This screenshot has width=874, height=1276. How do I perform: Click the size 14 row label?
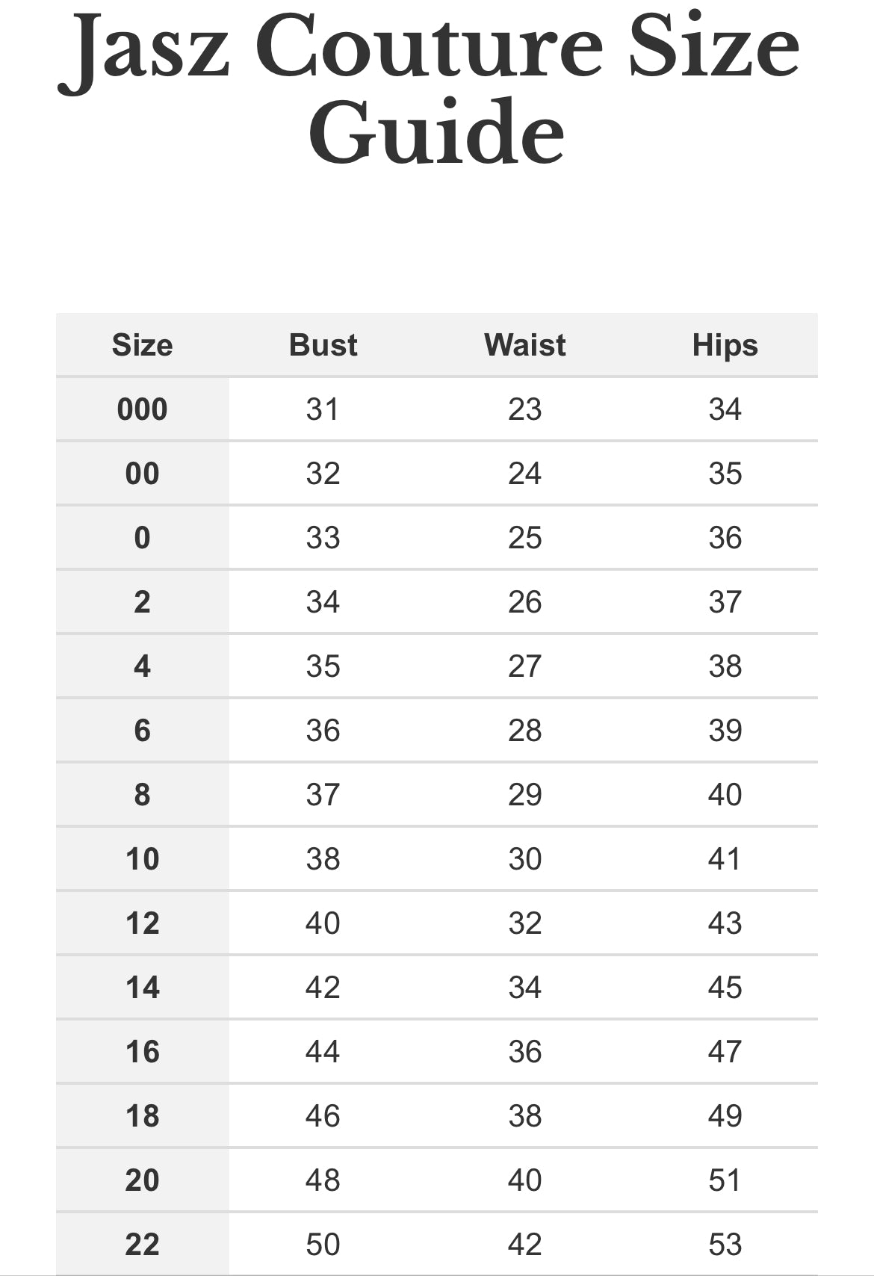[x=142, y=988]
